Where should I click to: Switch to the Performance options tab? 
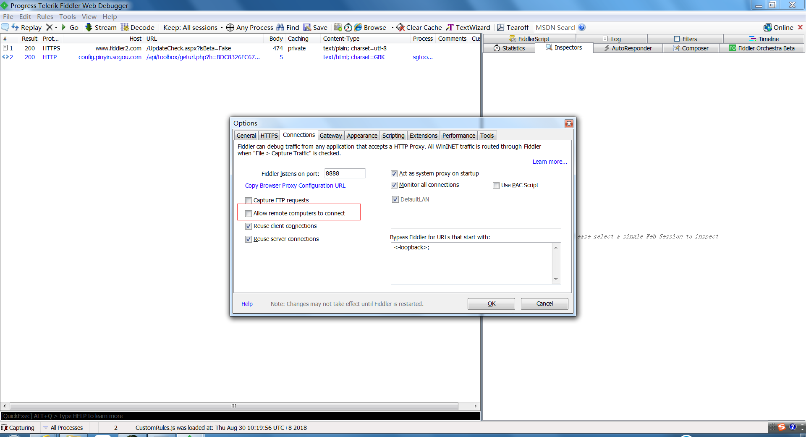[459, 136]
